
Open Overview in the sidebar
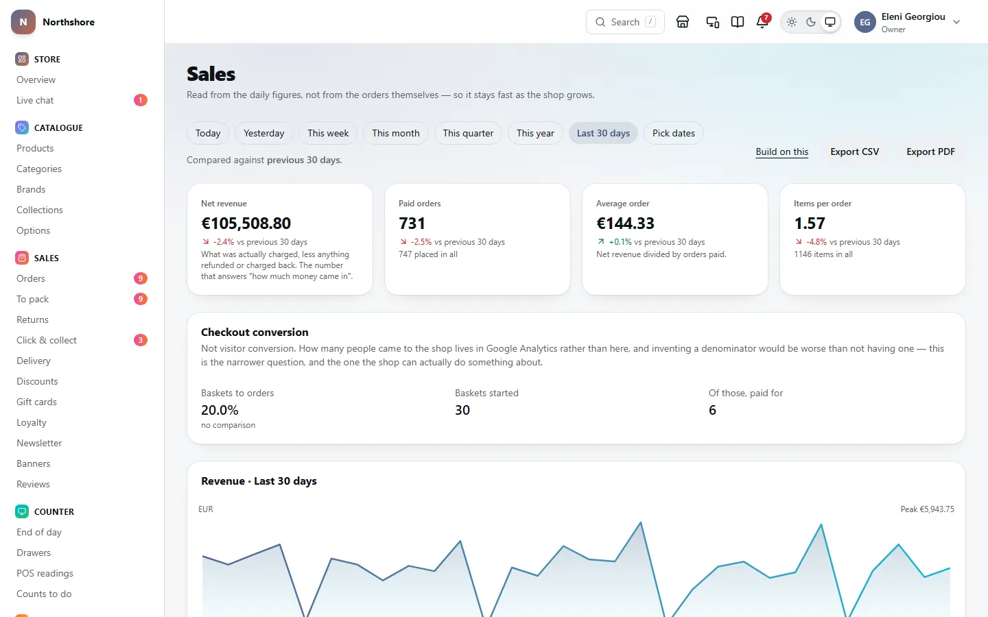coord(36,80)
